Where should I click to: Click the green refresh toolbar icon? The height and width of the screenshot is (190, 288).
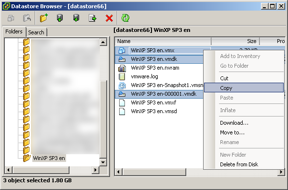(125, 18)
